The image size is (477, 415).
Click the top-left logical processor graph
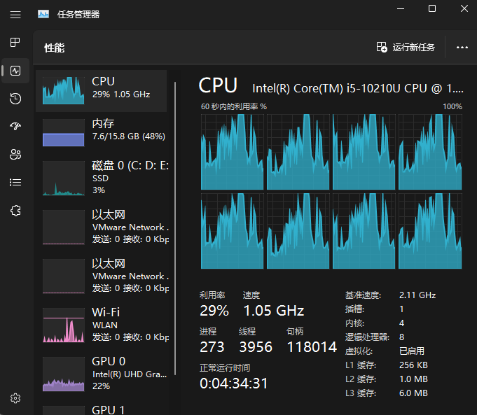232,152
